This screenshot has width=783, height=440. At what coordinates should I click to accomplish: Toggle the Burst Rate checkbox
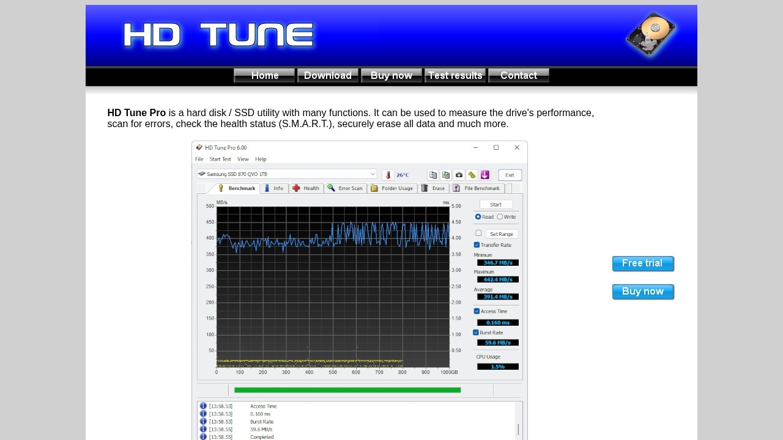[476, 332]
